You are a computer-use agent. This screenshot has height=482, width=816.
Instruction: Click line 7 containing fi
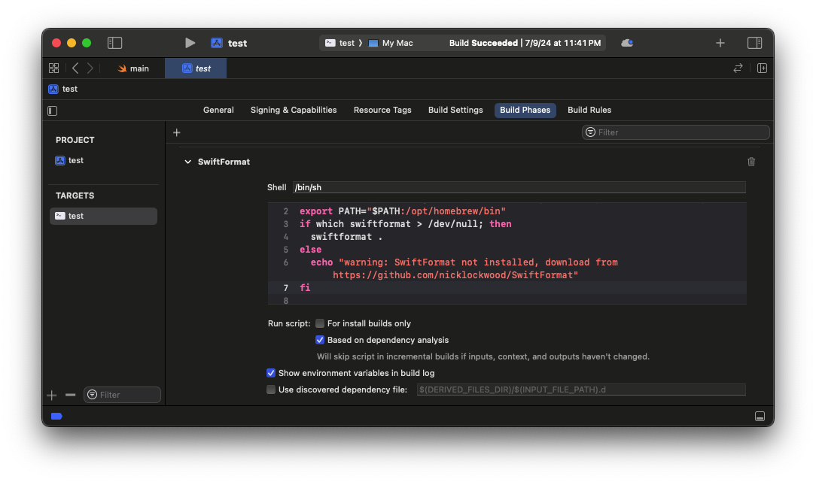point(507,287)
